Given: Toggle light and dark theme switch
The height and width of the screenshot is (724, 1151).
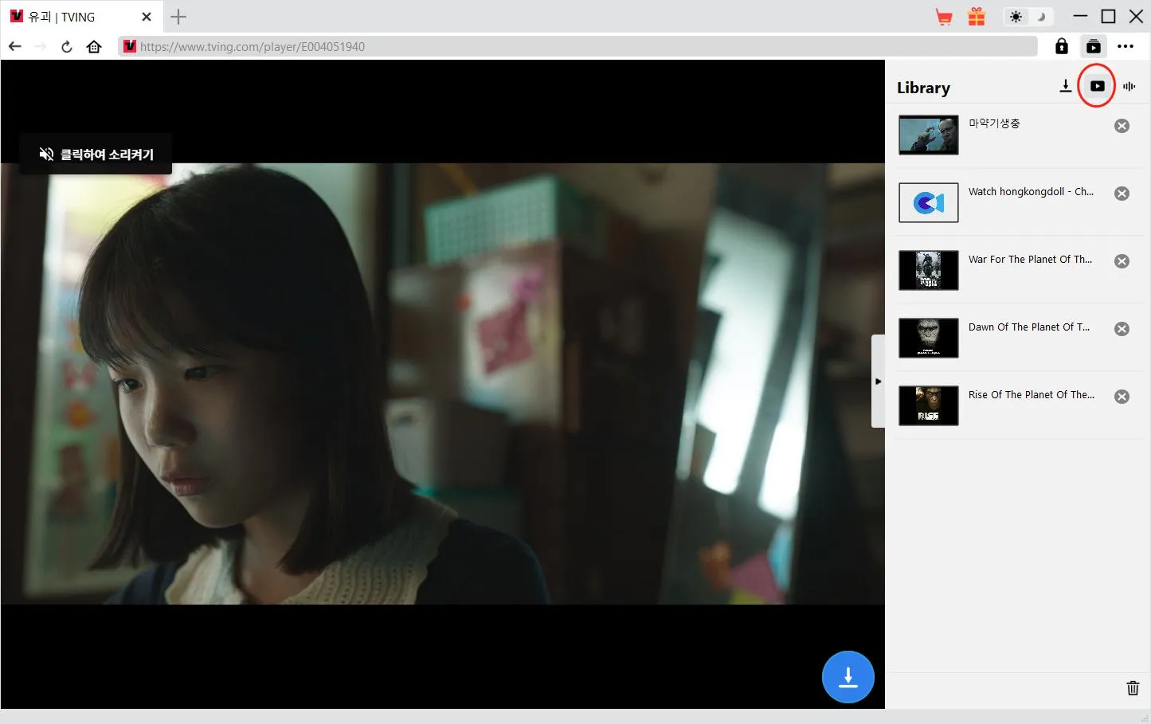Looking at the screenshot, I should pyautogui.click(x=1028, y=17).
